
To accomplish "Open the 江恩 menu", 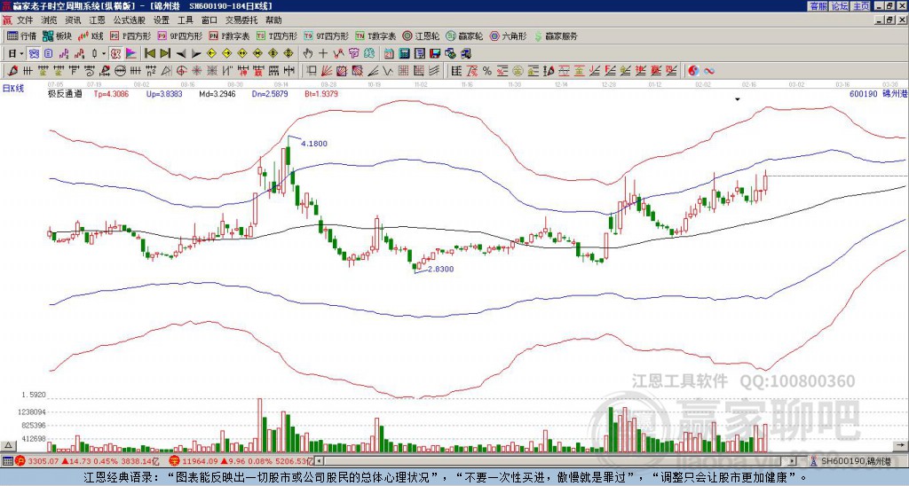I will pyautogui.click(x=97, y=20).
